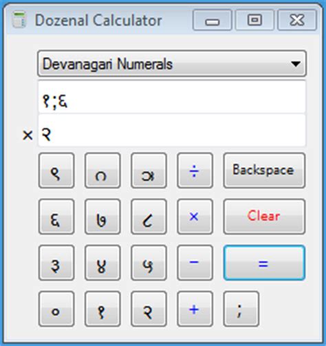Click the upper number display field

pyautogui.click(x=172, y=97)
